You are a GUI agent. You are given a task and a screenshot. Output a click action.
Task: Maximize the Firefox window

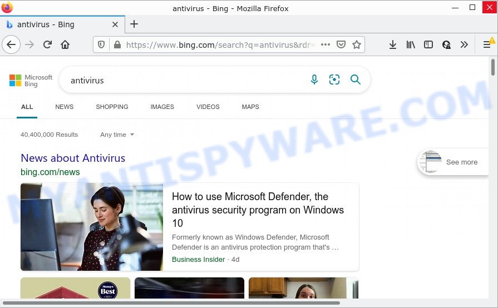pos(472,7)
